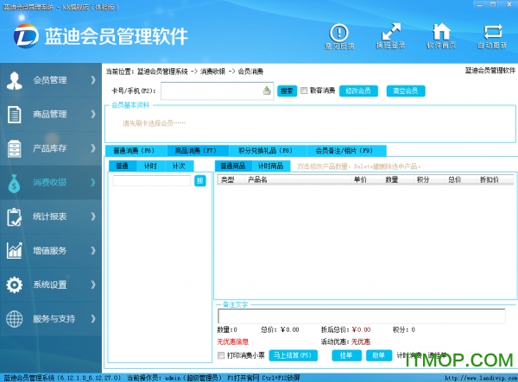The height and width of the screenshot is (382, 518).
Task: Click the 修改会员 button
Action: [358, 91]
